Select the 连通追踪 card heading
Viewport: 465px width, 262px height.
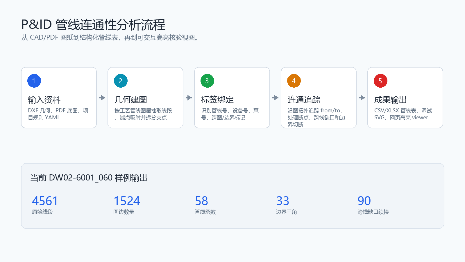(x=304, y=100)
